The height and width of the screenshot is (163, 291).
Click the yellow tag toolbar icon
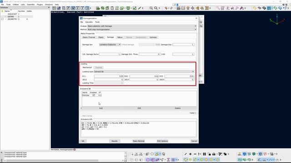[255, 8]
